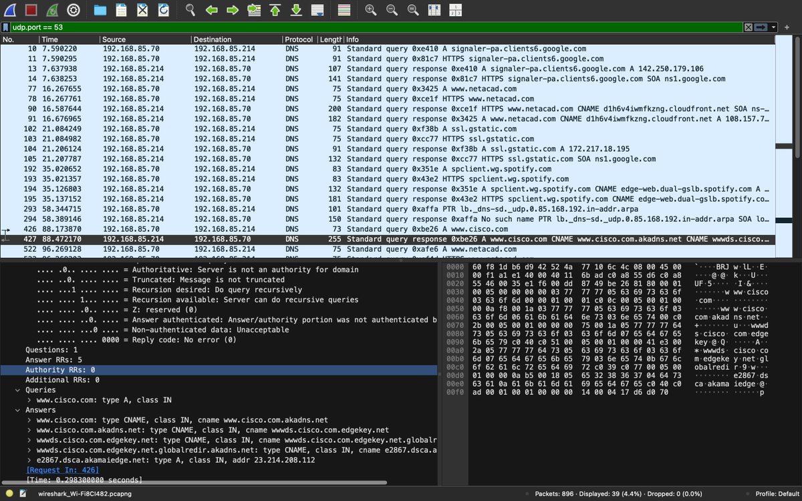Jump to the last packet

[x=295, y=9]
